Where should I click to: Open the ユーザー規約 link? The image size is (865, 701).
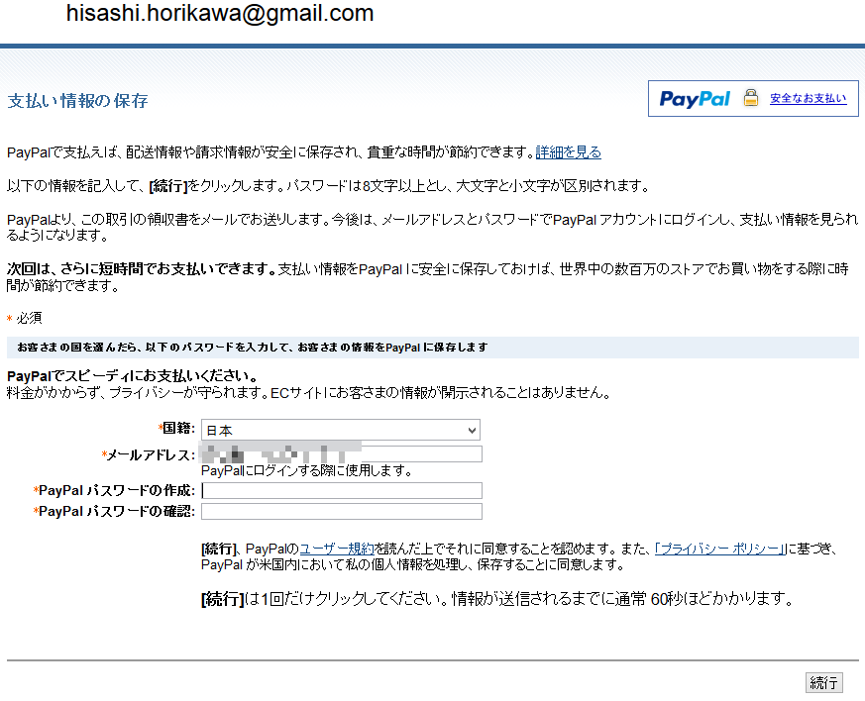tap(337, 549)
